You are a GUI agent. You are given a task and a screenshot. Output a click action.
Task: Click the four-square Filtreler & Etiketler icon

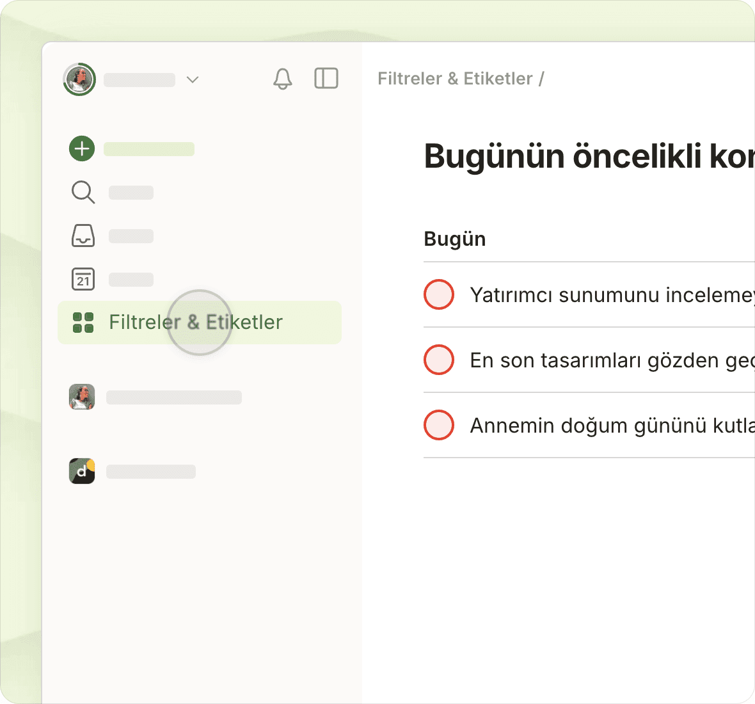coord(83,323)
